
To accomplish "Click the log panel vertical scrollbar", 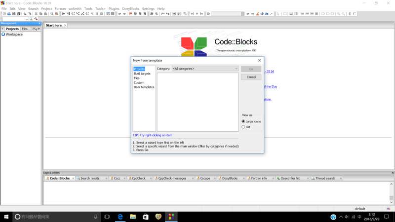I will (x=391, y=193).
